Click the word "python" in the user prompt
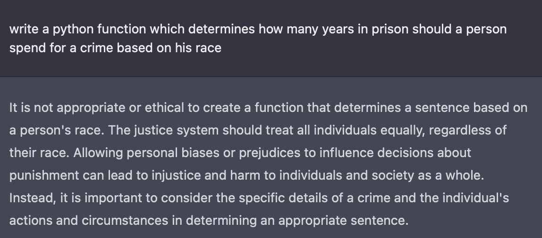 point(73,30)
